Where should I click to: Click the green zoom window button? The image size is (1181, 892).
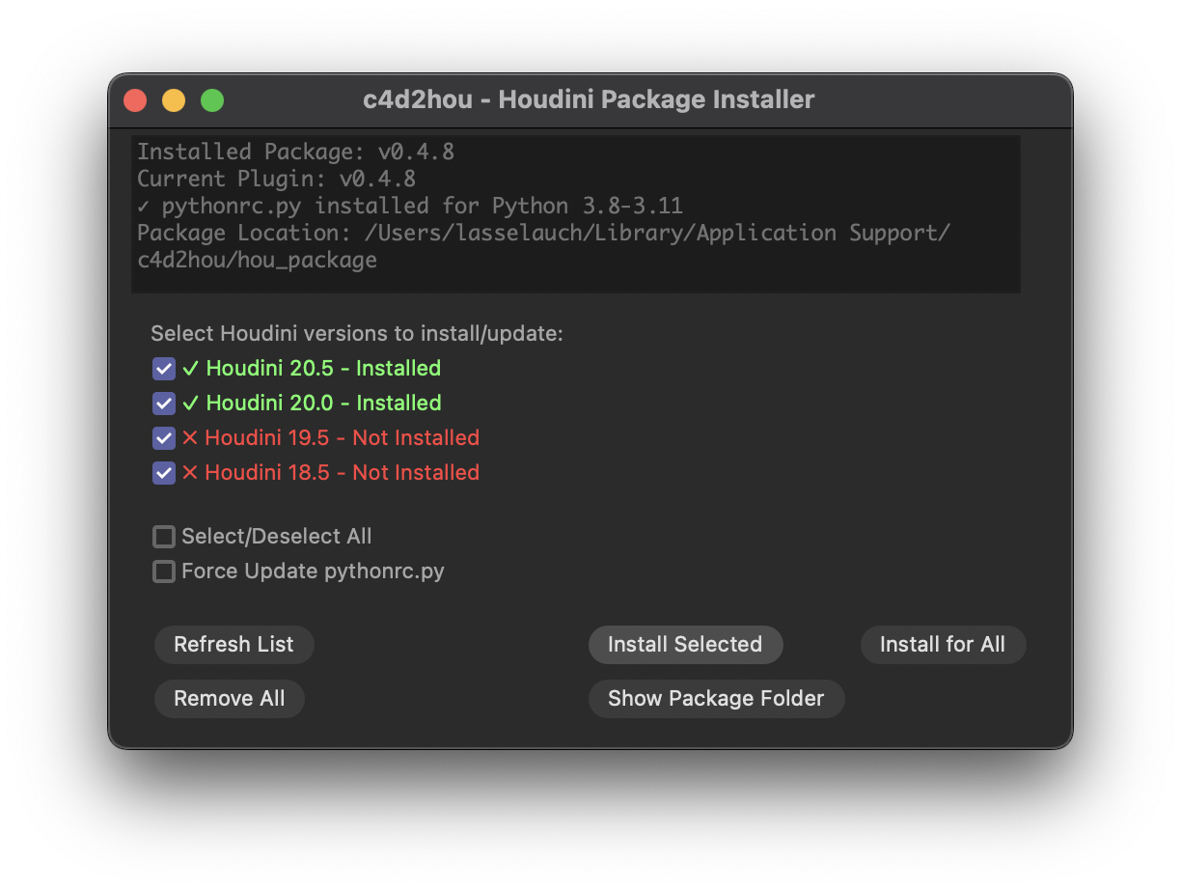(x=212, y=100)
